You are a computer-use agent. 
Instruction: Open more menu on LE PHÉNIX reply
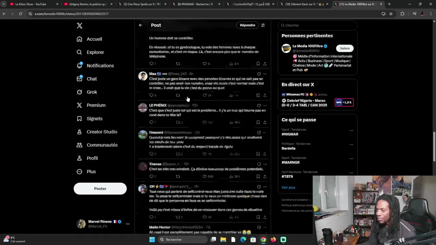click(x=265, y=105)
